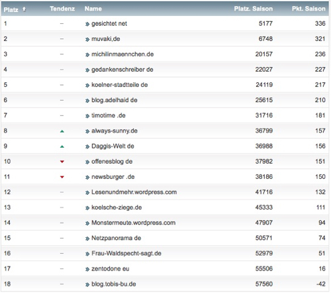Click the chevron icon before Frau-Waldspecht-sagt.de

coord(87,254)
